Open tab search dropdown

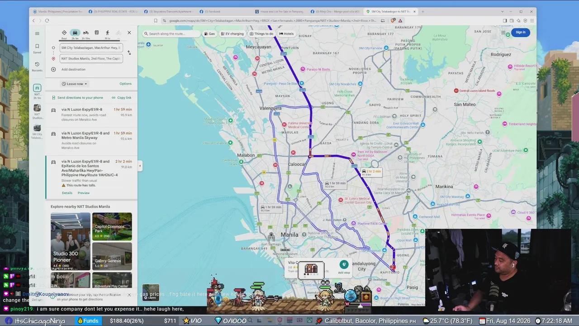click(x=503, y=11)
